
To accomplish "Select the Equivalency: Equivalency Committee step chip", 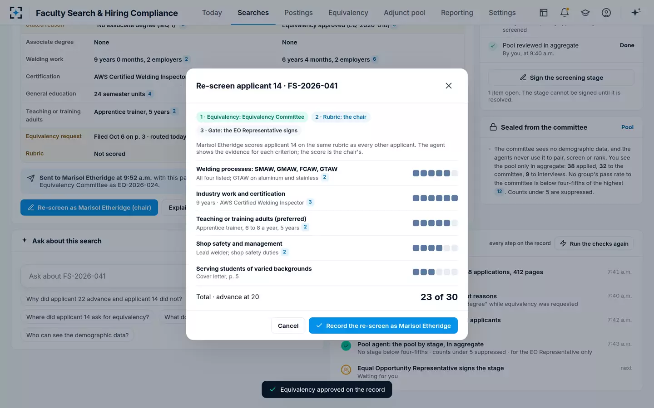I will tap(252, 117).
